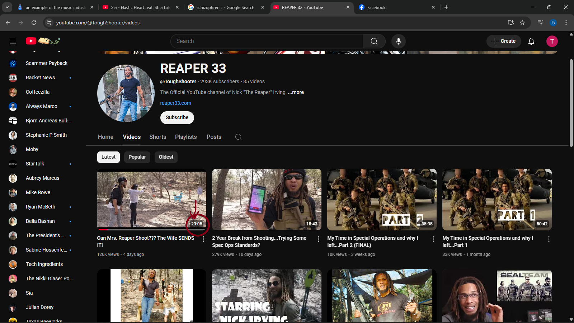Click the page vertical scrollbar
Screen dimensions: 574x323
click(571, 102)
